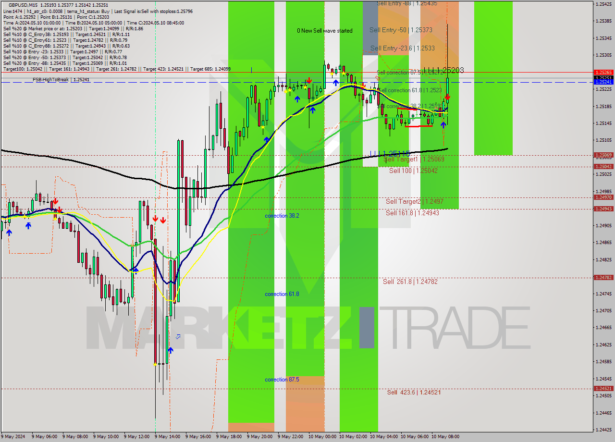The height and width of the screenshot is (442, 615).
Task: Click the 1.24665 price scale value
Action: point(603,328)
